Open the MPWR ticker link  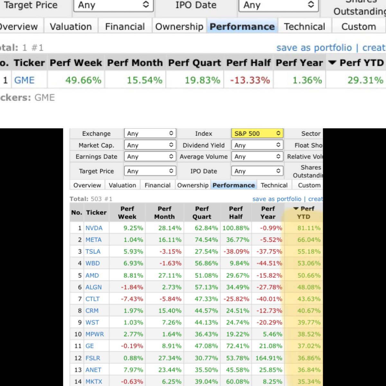coord(95,334)
